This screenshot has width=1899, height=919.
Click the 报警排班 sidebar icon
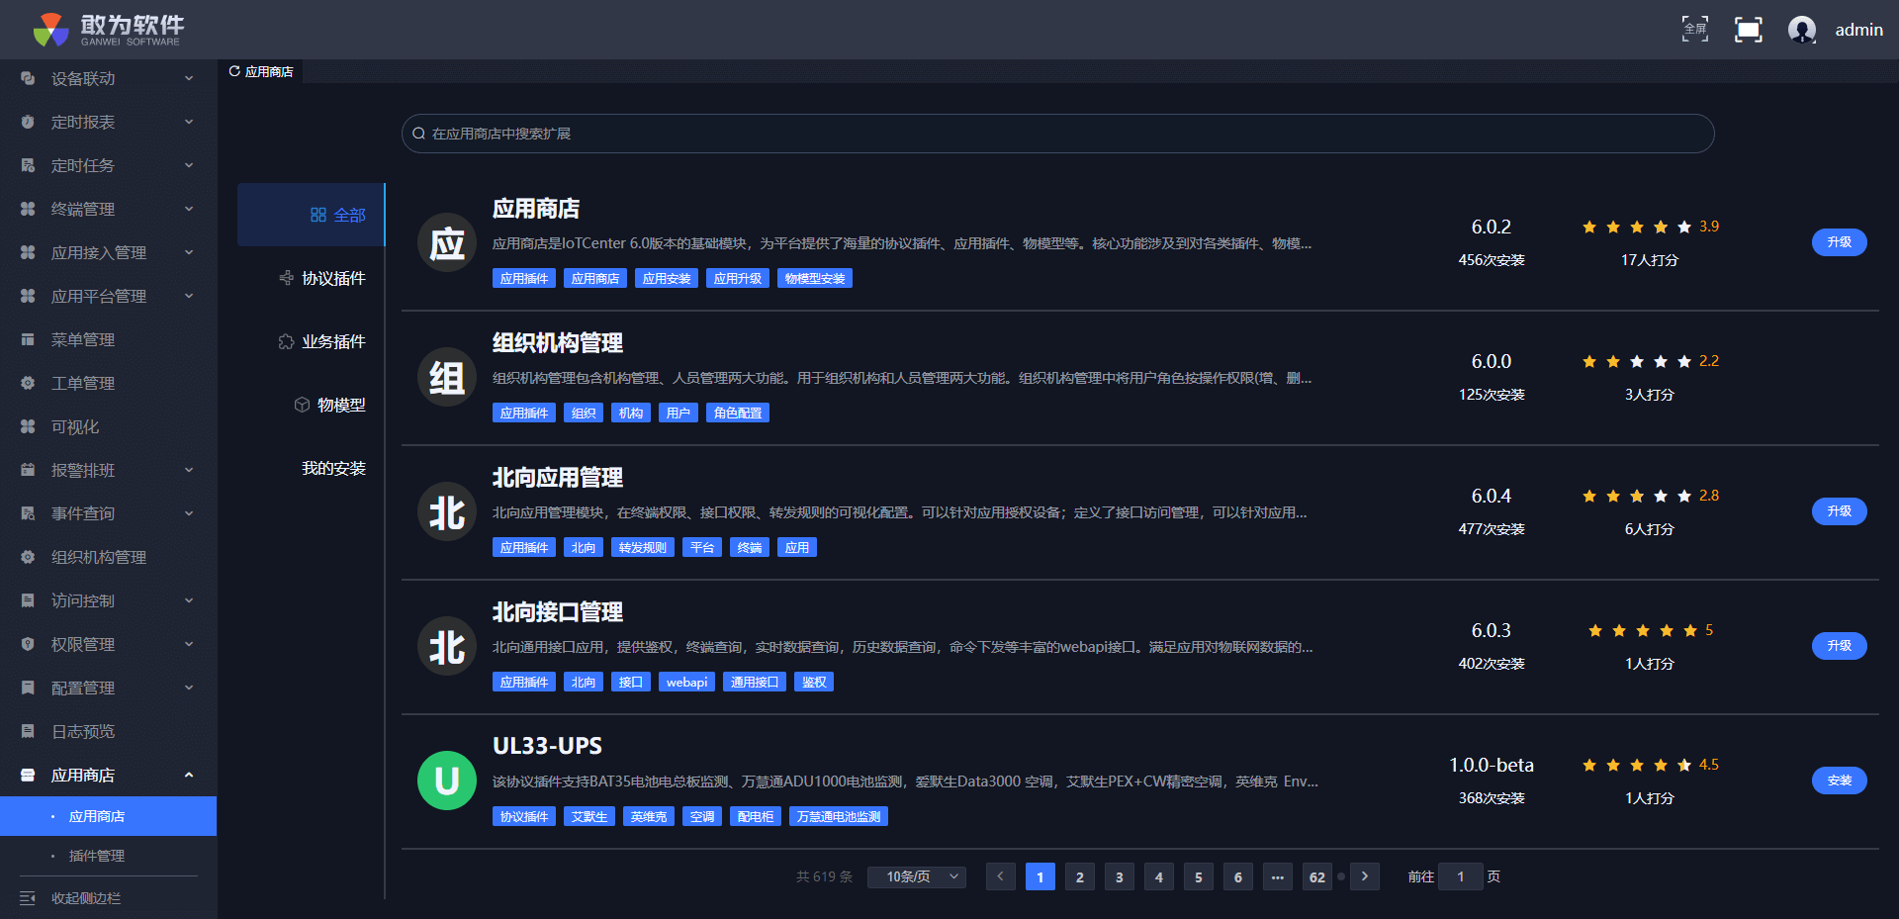click(x=28, y=470)
